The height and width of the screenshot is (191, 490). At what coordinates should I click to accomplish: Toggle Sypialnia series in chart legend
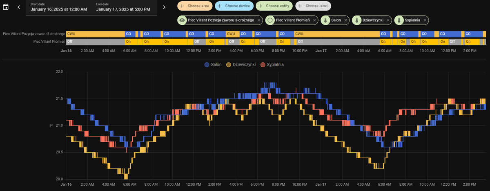tap(272, 65)
